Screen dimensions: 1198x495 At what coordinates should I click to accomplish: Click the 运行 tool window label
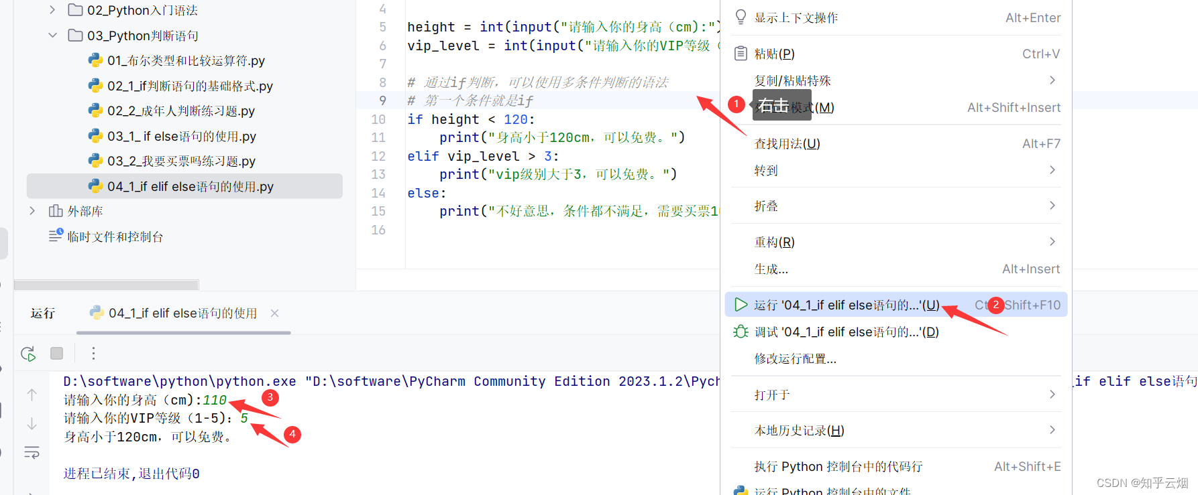[x=43, y=313]
